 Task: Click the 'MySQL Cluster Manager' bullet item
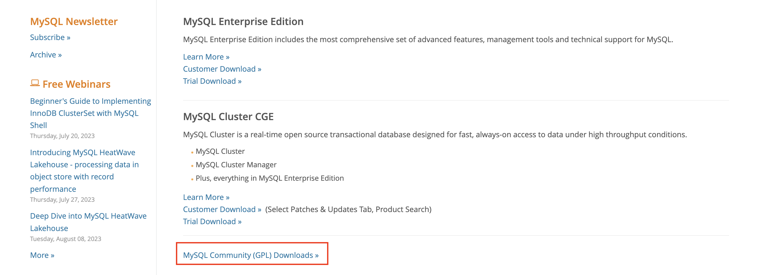point(236,165)
